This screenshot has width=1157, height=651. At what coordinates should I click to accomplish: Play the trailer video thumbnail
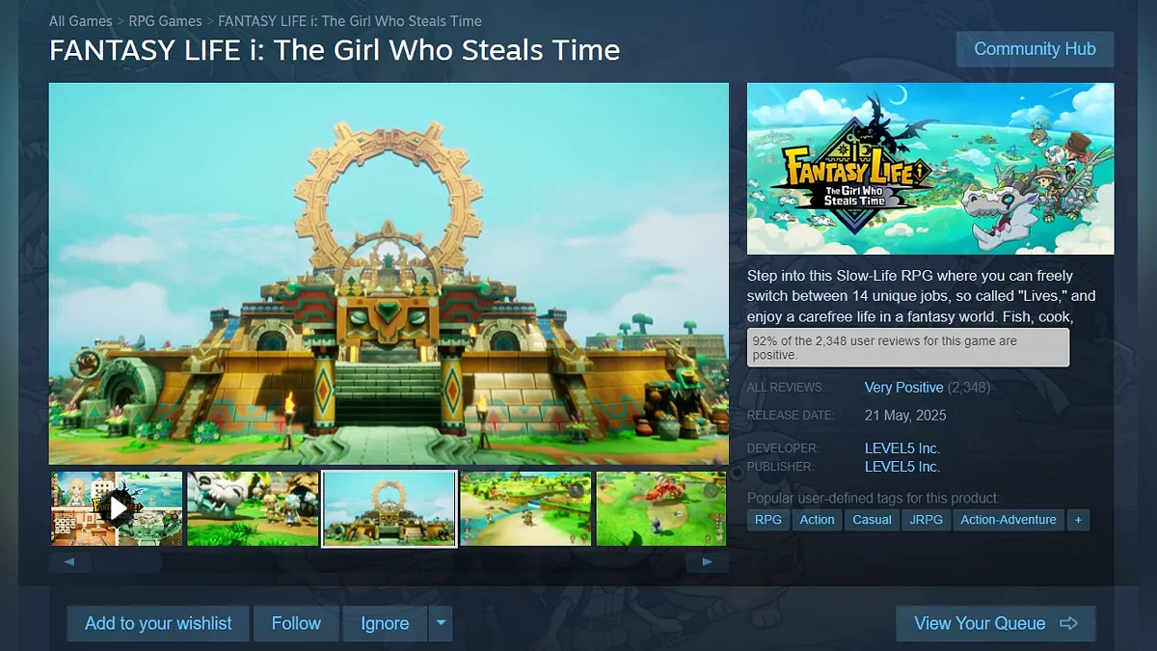pyautogui.click(x=117, y=508)
